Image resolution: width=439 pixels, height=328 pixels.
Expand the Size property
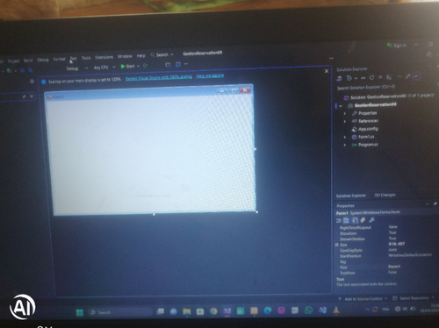[337, 245]
